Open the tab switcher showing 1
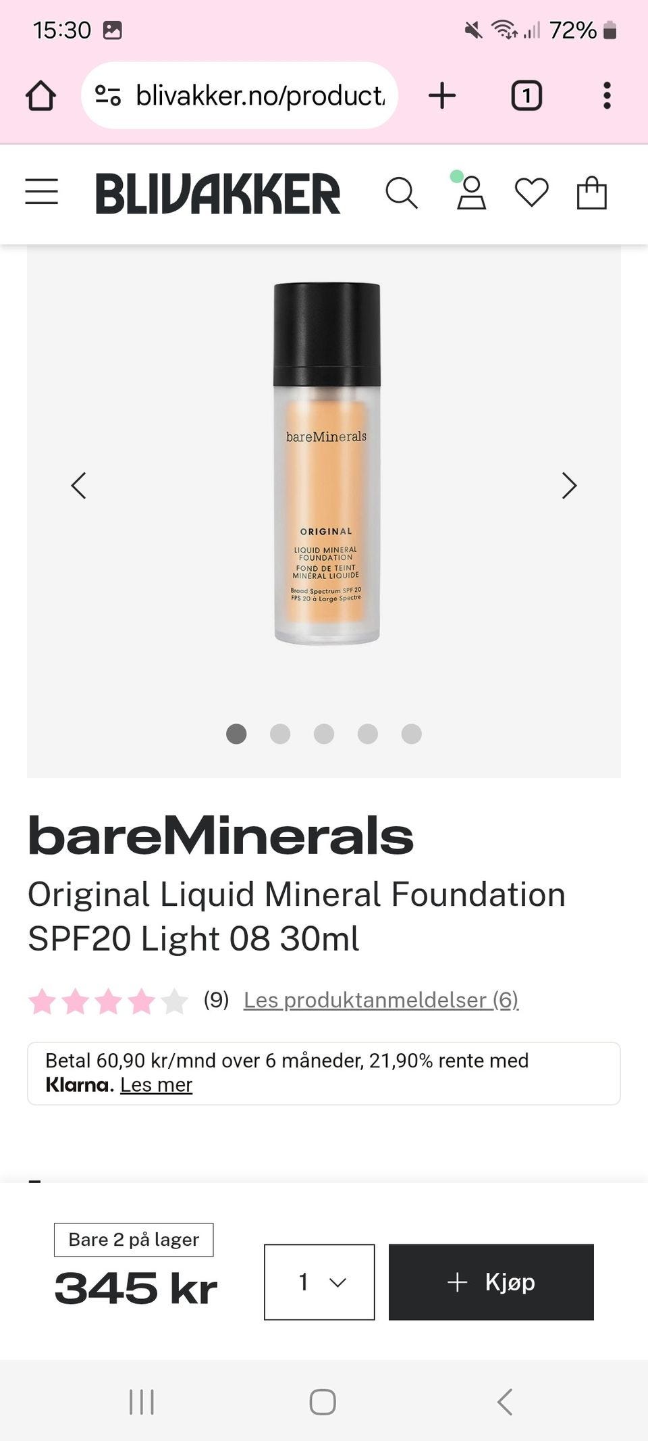This screenshot has height=1441, width=648. point(526,95)
